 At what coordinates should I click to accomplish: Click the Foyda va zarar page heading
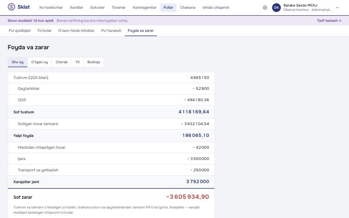point(28,48)
